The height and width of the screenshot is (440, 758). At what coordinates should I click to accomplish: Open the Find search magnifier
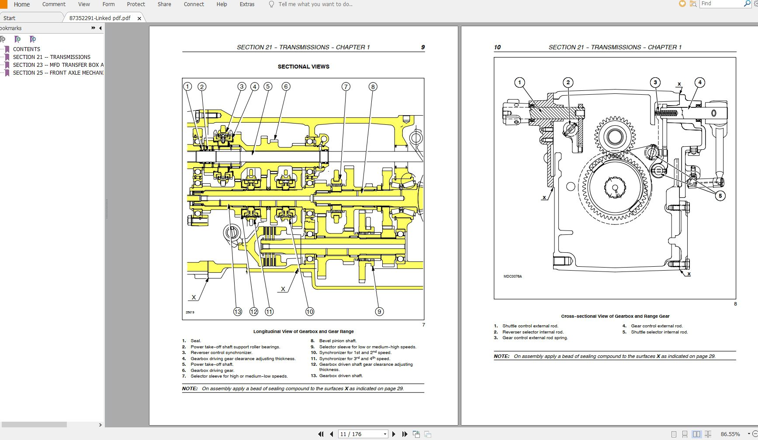(x=747, y=3)
